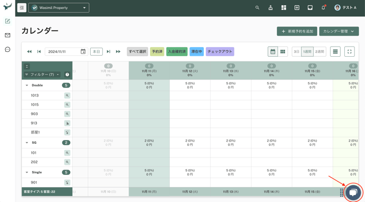Click the dotted drag handle near chat
Viewport: 365px width, 202px height.
[342, 192]
